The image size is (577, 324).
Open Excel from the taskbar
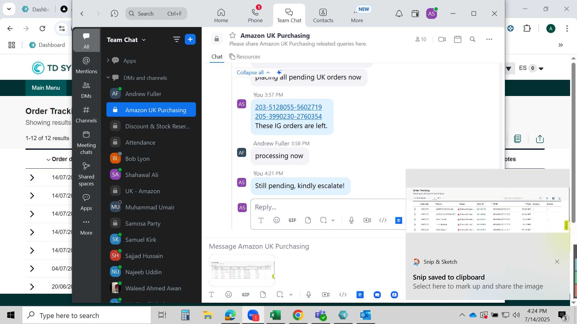pyautogui.click(x=275, y=315)
